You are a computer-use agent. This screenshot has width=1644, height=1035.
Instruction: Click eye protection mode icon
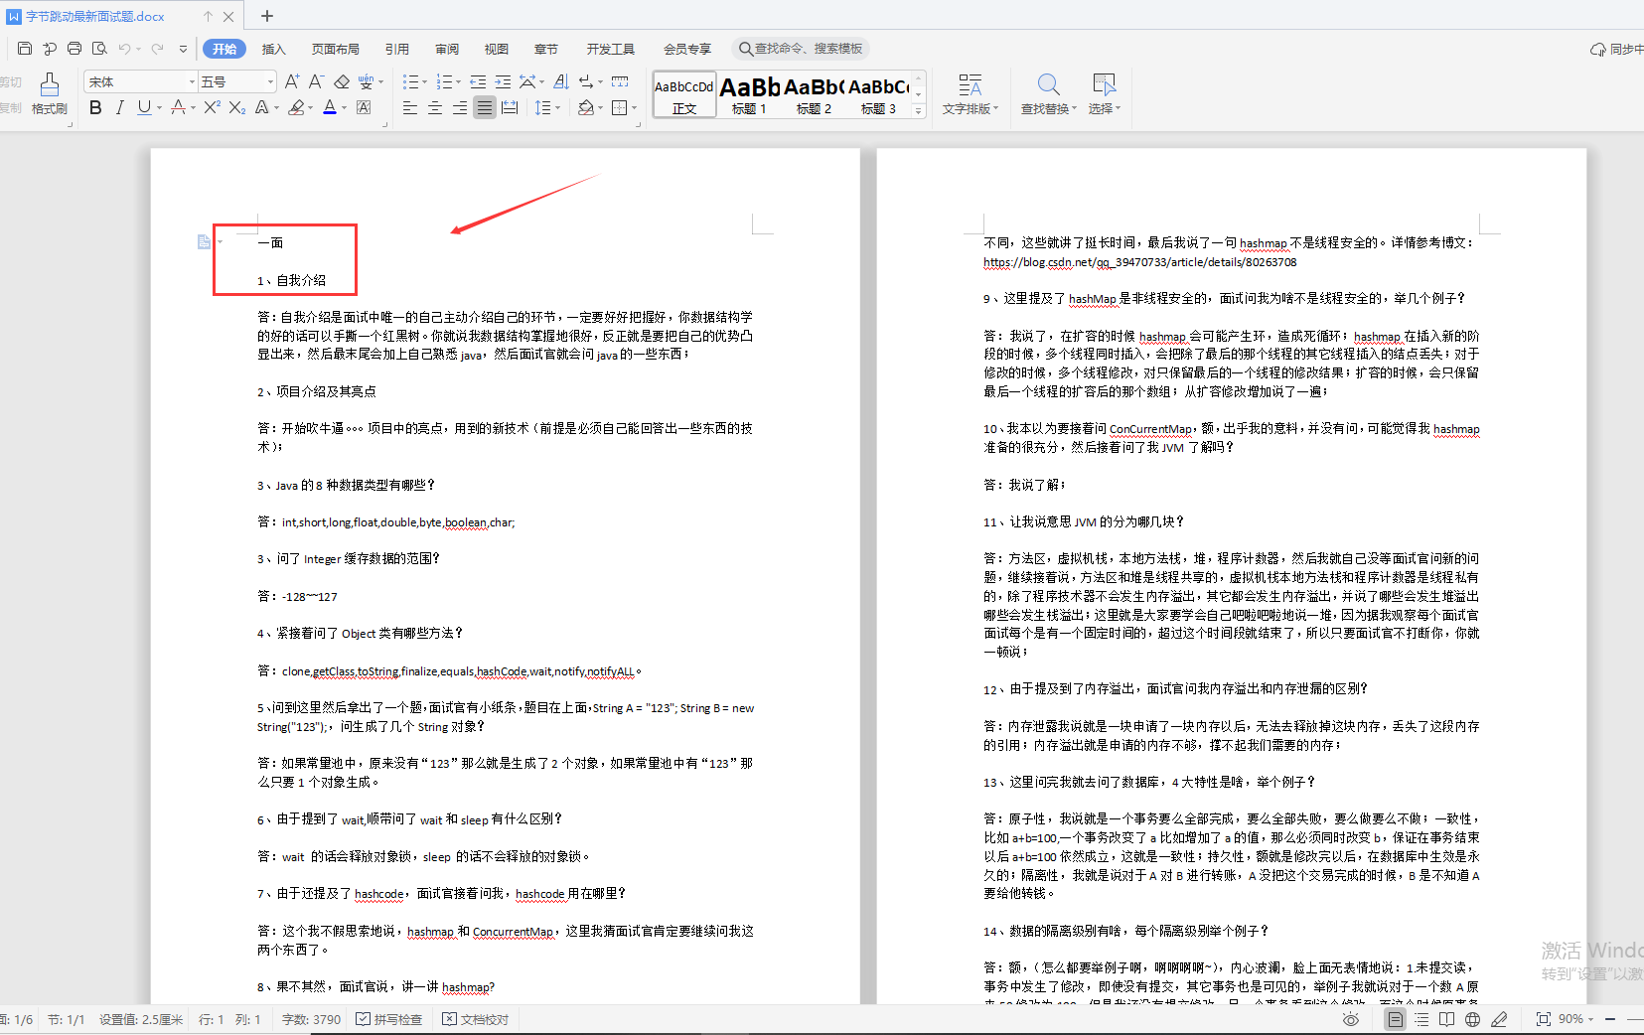[x=1351, y=1019]
